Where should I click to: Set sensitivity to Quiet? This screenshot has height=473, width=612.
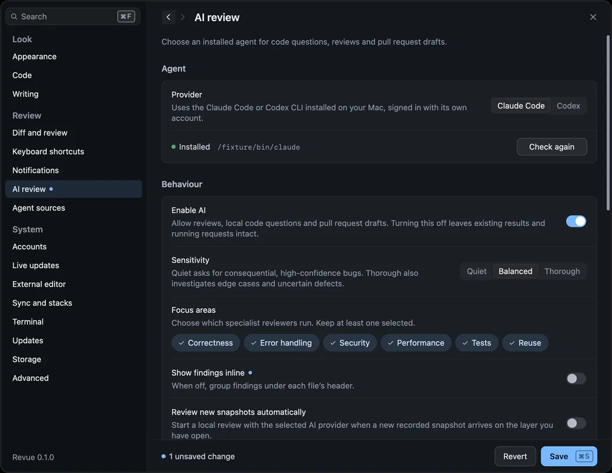click(476, 271)
